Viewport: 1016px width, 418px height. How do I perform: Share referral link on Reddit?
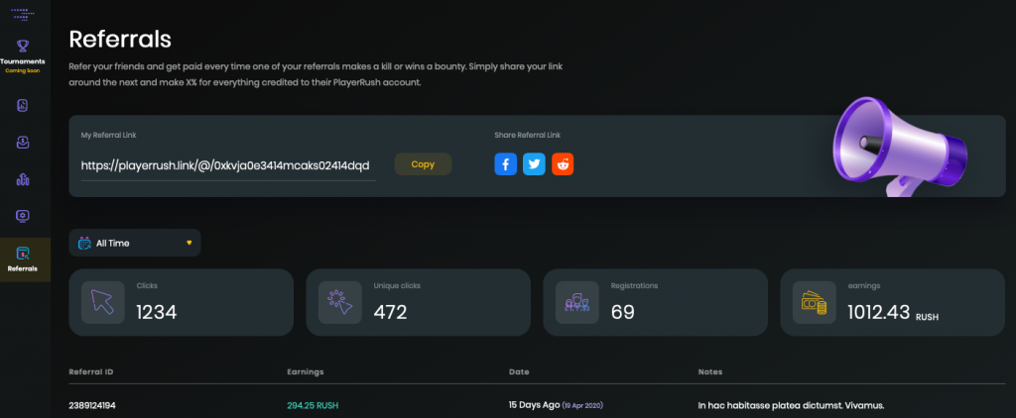coord(563,164)
